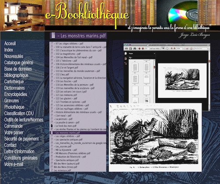Select 'Bib des Merv (auteurs).pdf' file
220x184 pixels.
78,164
